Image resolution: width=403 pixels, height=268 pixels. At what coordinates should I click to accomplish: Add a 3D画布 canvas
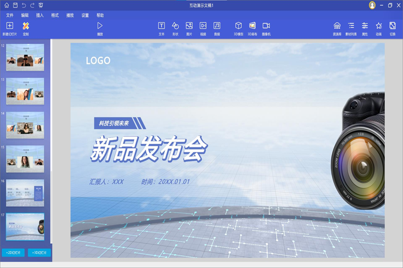(252, 29)
